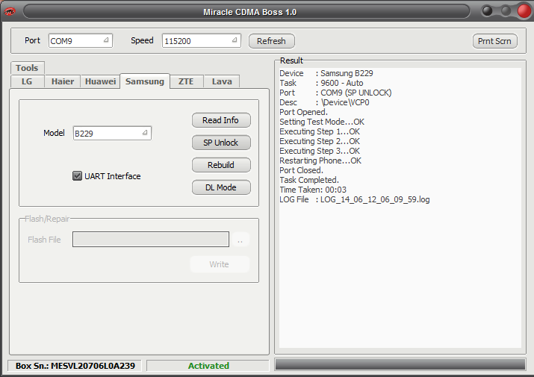This screenshot has width=534, height=377.
Task: Click the 'Device : Samsung B229' result line
Action: (326, 73)
